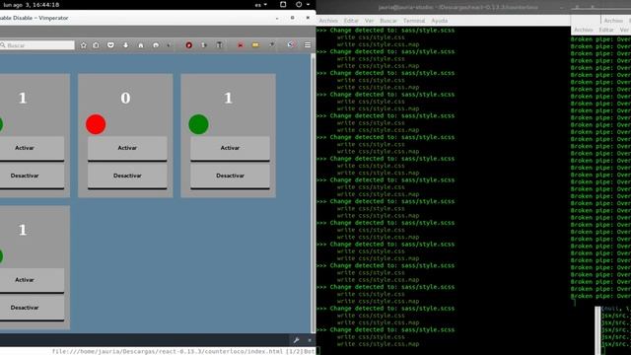Open the bookmarks list icon beside the star
631x355 pixels.
pos(96,45)
